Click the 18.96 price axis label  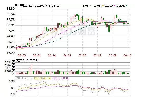11,47
